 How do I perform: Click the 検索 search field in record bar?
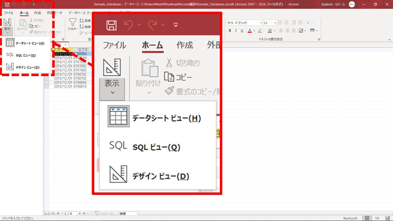click(x=128, y=213)
